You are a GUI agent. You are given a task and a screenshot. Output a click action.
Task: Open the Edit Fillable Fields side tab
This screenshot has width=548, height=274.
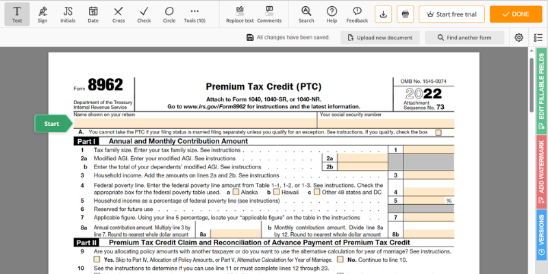coord(541,88)
